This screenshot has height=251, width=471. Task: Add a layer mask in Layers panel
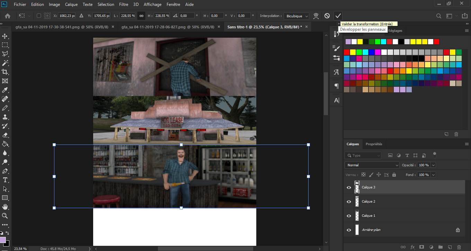click(422, 247)
